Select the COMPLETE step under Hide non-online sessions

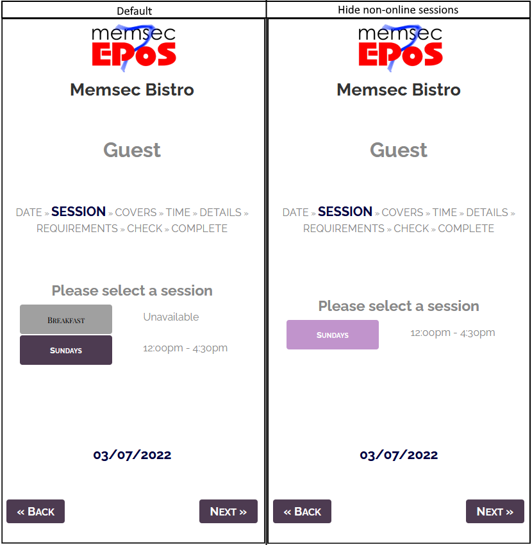(x=466, y=228)
